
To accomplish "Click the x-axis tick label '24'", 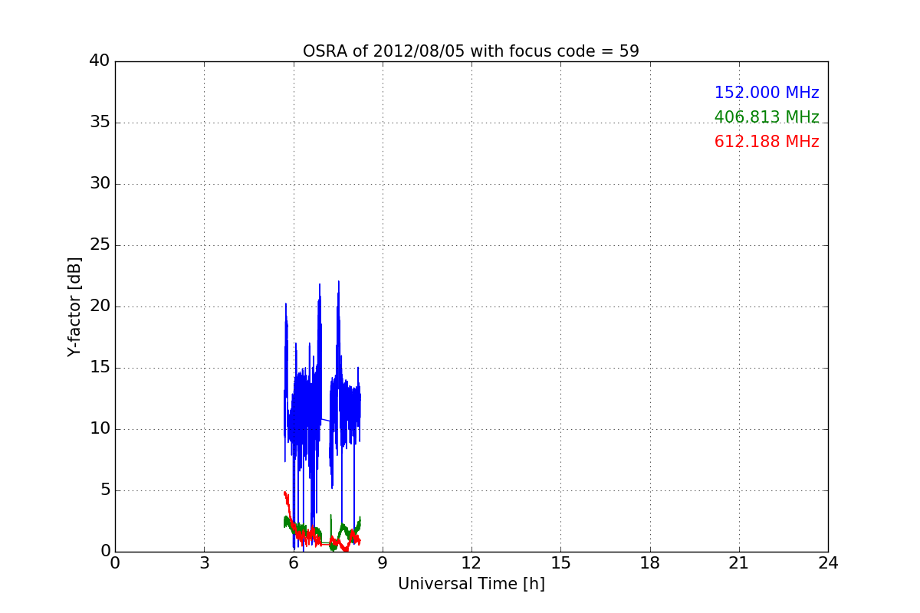I will tap(828, 563).
